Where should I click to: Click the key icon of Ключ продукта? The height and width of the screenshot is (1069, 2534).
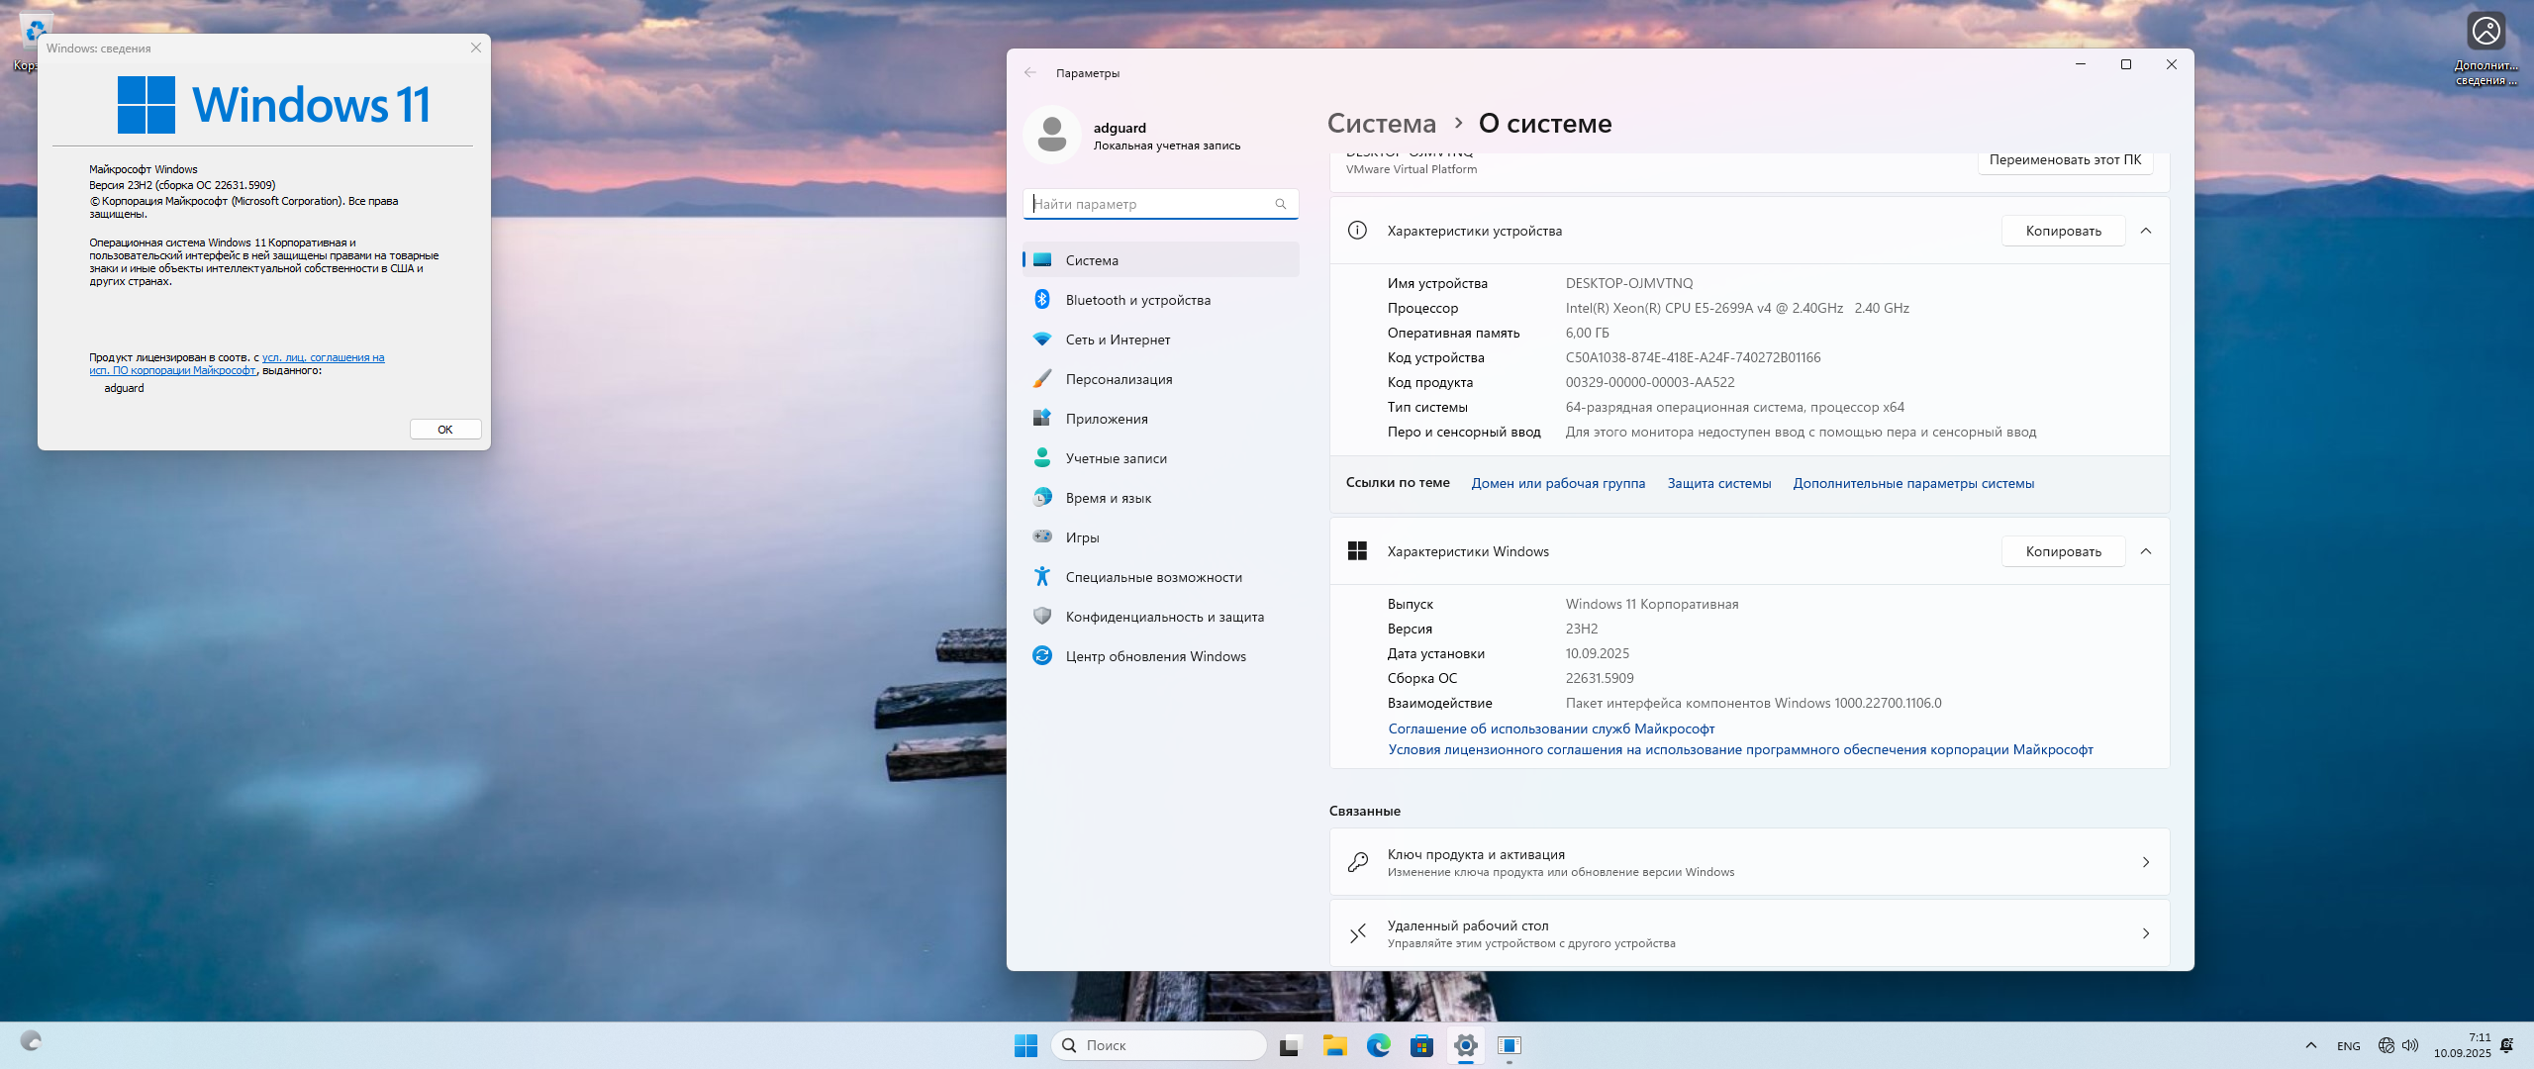click(1358, 862)
